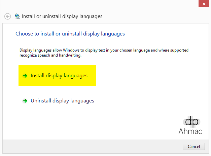Click the wizard title 'Install or uninstall display languages'
The image size is (211, 156).
pos(62,16)
